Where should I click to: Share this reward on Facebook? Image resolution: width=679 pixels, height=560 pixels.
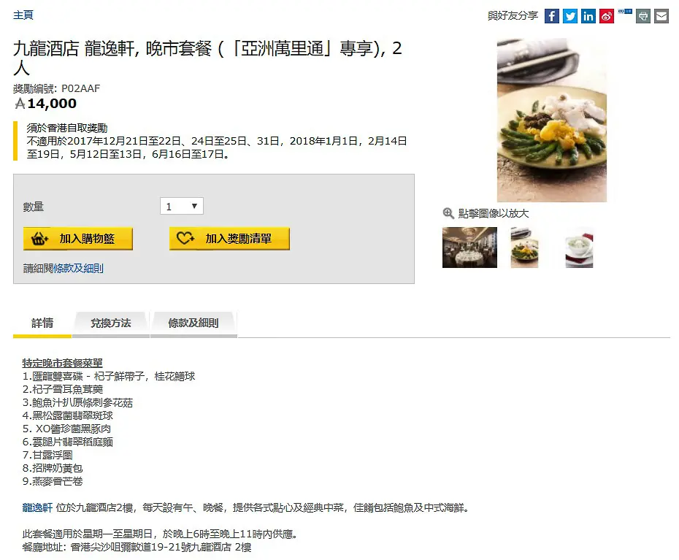pos(551,17)
